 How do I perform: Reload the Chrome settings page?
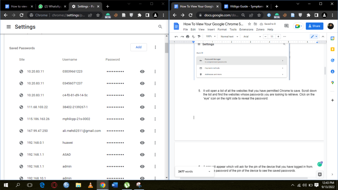click(21, 15)
